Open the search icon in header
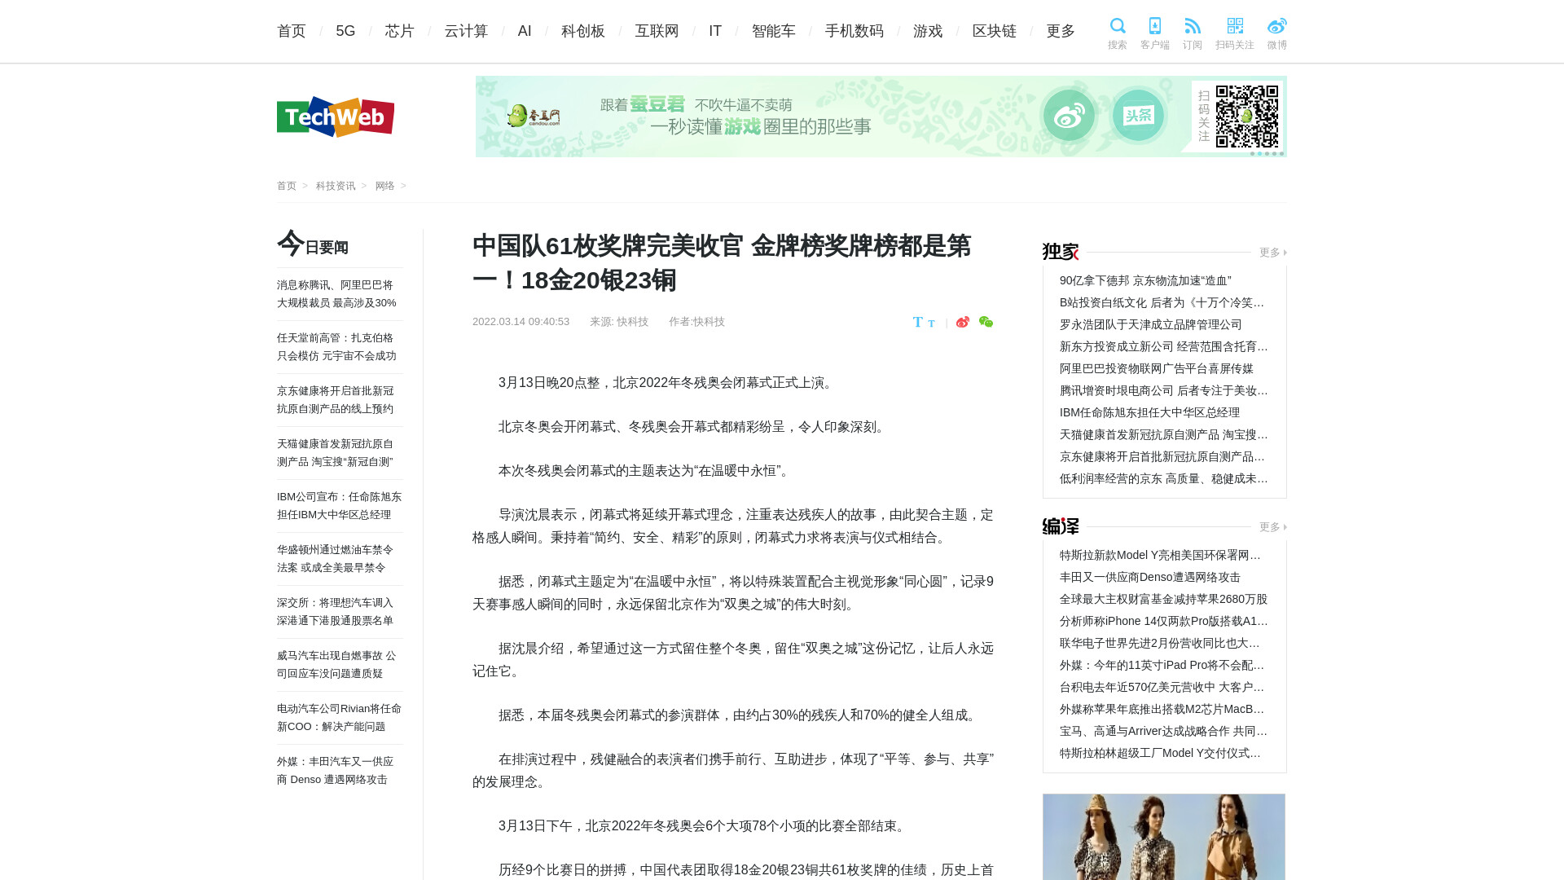Viewport: 1564px width, 880px height. [1117, 33]
